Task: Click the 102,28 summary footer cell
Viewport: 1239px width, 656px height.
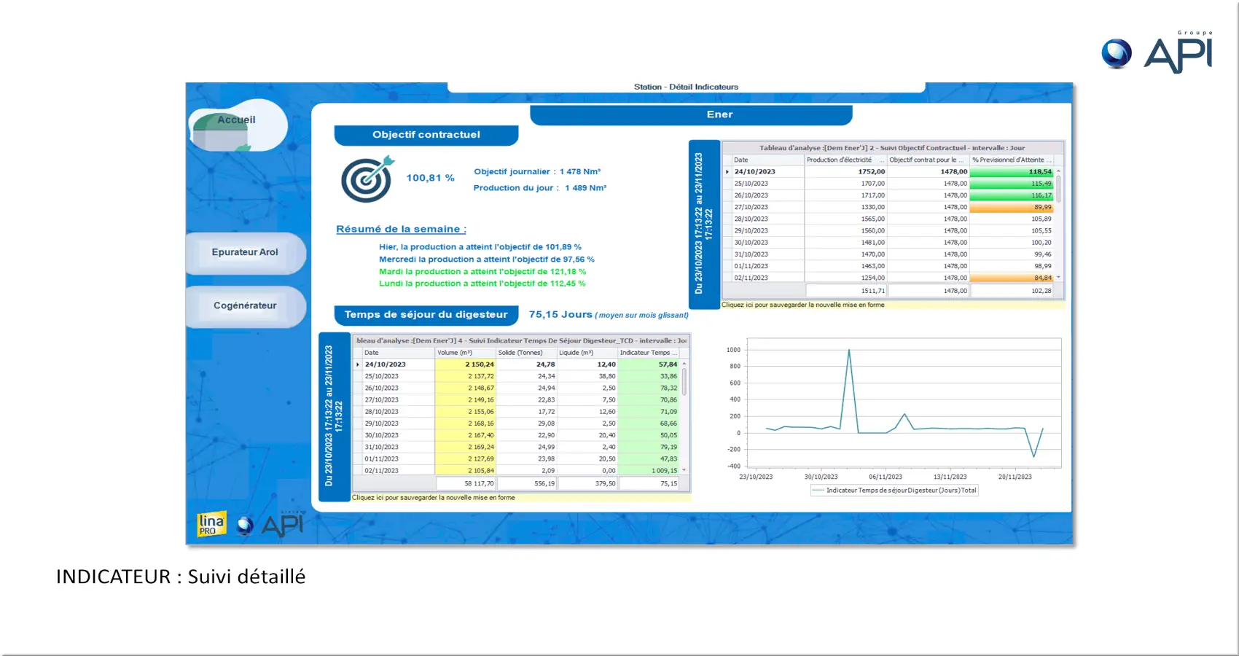Action: [x=1012, y=291]
